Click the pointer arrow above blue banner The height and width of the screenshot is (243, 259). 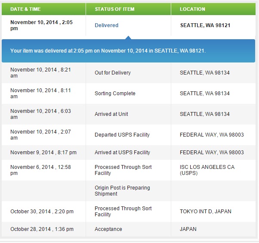(x=128, y=37)
